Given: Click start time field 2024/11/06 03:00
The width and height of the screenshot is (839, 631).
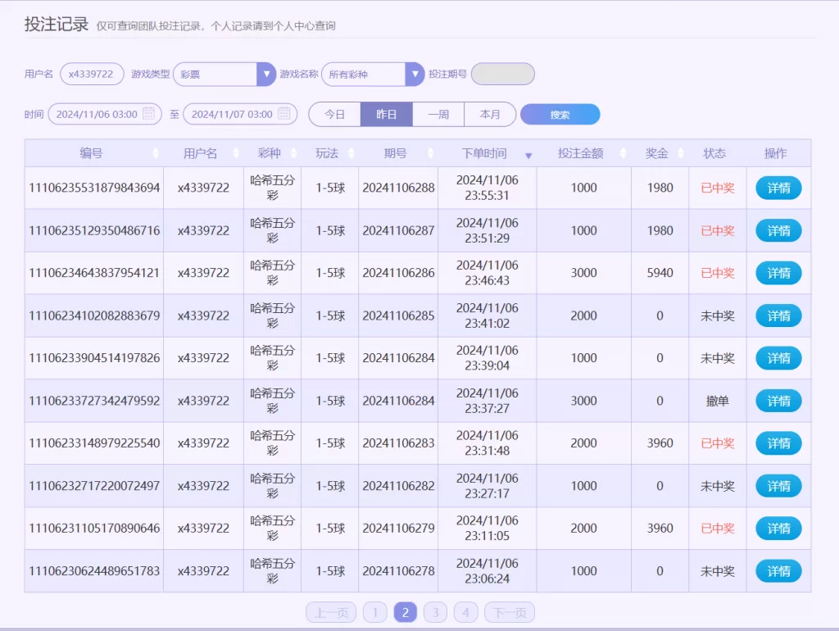Looking at the screenshot, I should (105, 114).
